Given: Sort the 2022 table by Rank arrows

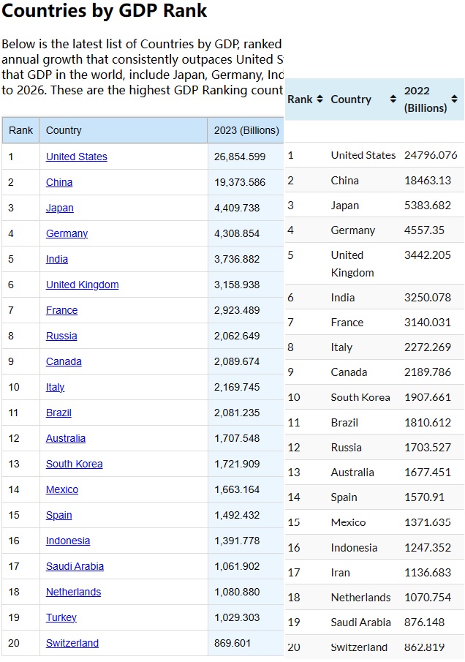Looking at the screenshot, I should (x=320, y=99).
